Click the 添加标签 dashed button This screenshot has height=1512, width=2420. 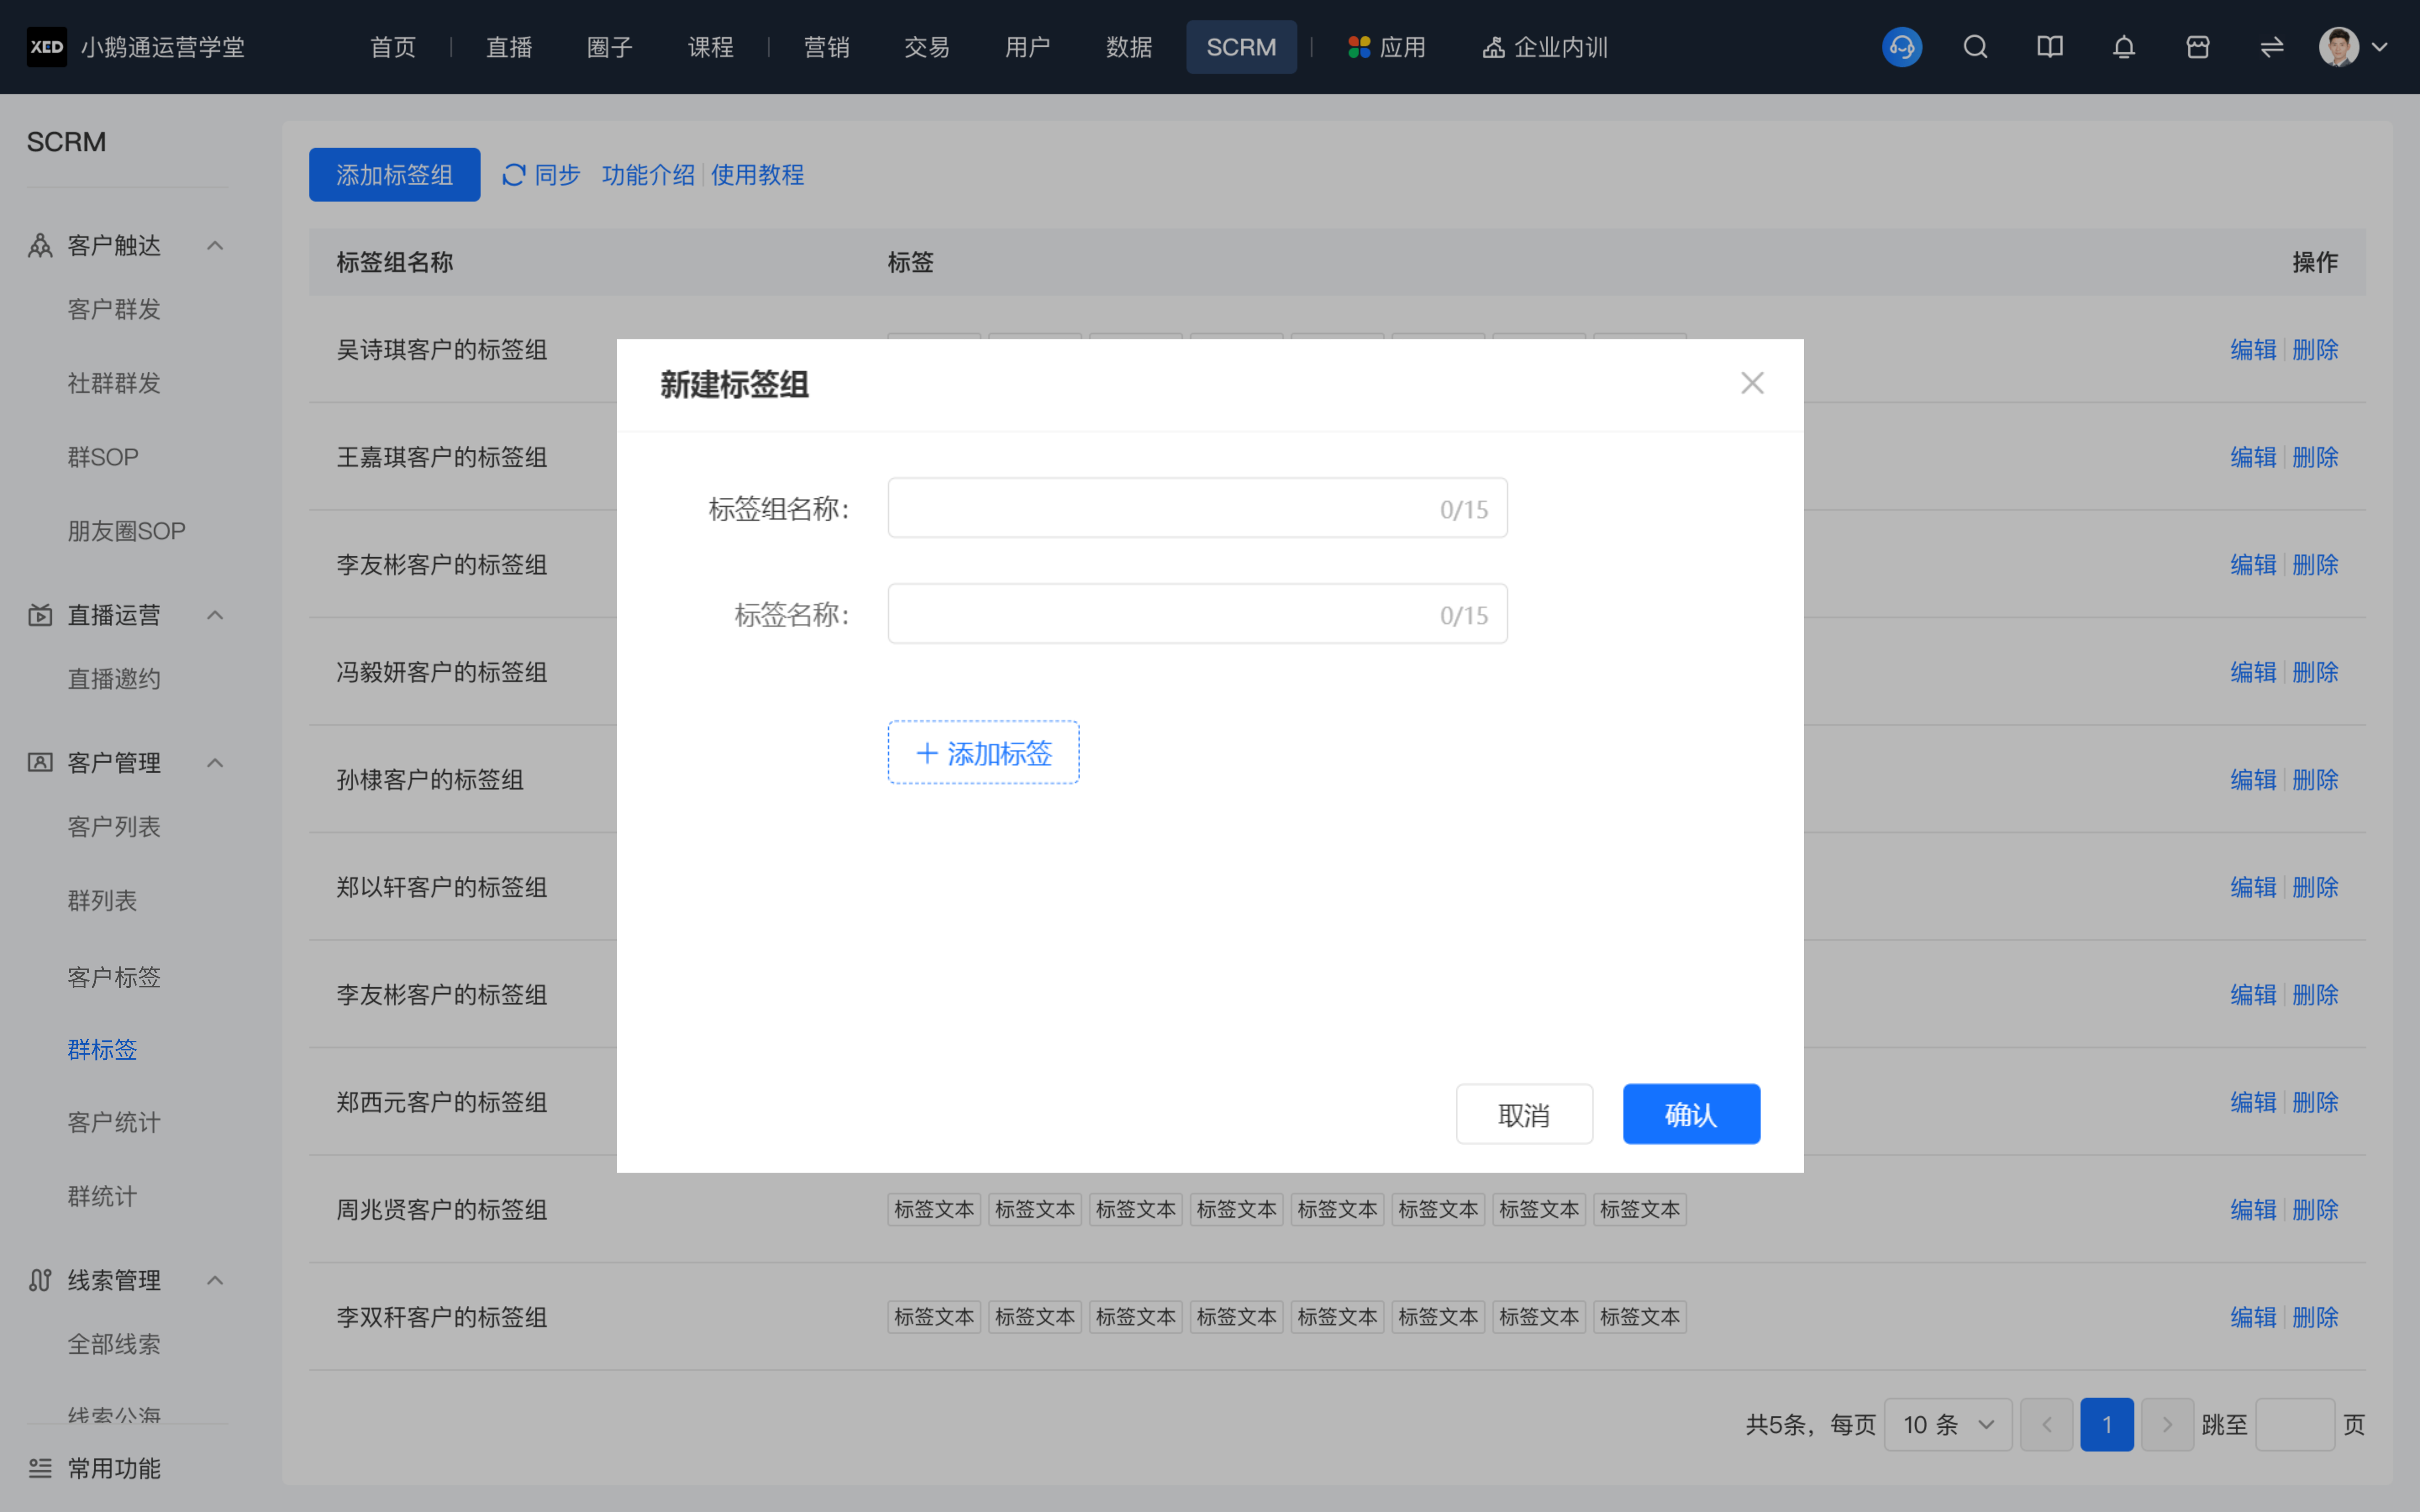(983, 752)
